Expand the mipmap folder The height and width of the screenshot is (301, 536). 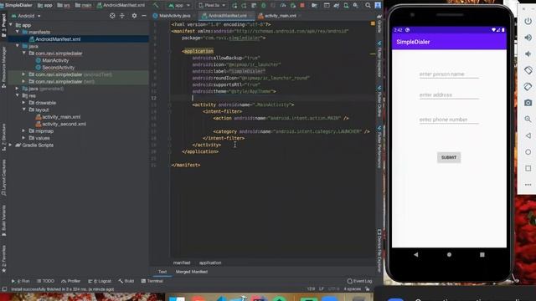click(x=23, y=130)
